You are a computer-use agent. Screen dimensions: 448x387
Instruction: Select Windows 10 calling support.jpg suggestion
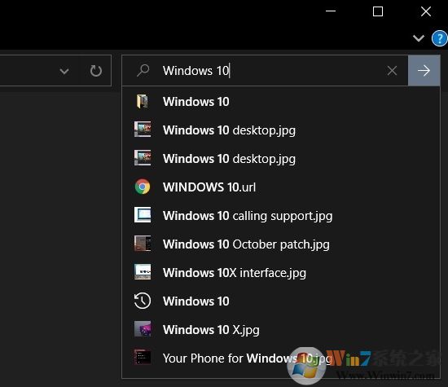tap(281, 216)
